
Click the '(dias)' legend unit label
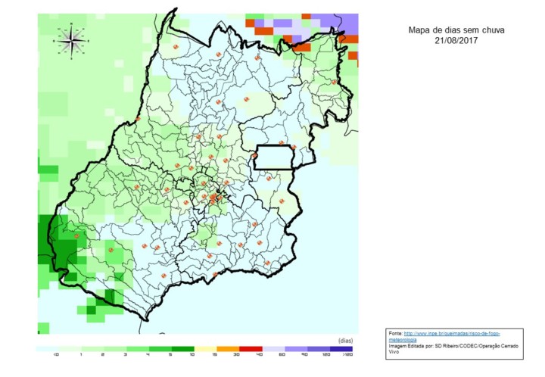pos(344,340)
